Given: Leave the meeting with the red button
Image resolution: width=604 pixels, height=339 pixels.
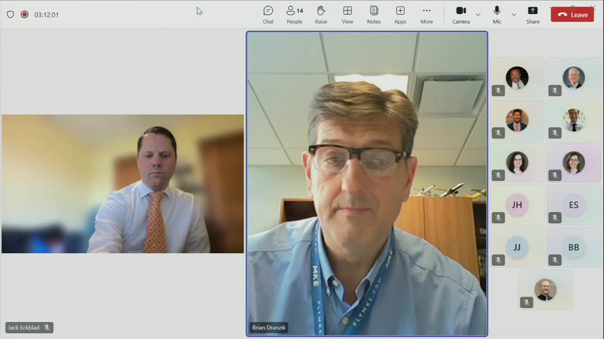Looking at the screenshot, I should 572,15.
